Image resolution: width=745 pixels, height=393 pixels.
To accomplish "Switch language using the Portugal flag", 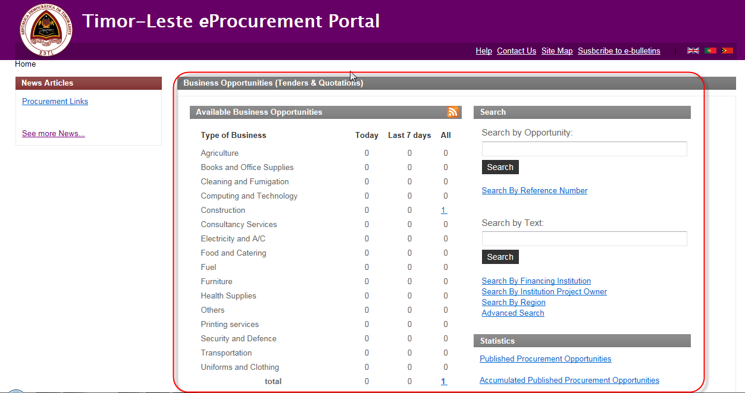I will [710, 51].
